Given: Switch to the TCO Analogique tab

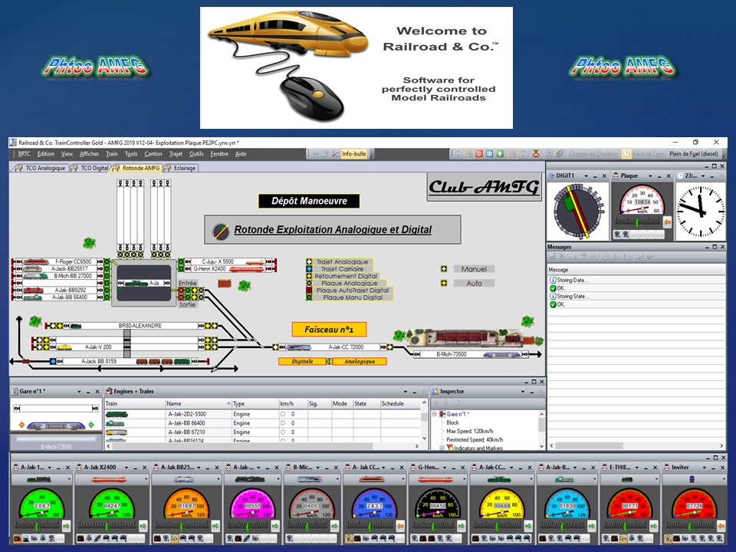Looking at the screenshot, I should 41,168.
